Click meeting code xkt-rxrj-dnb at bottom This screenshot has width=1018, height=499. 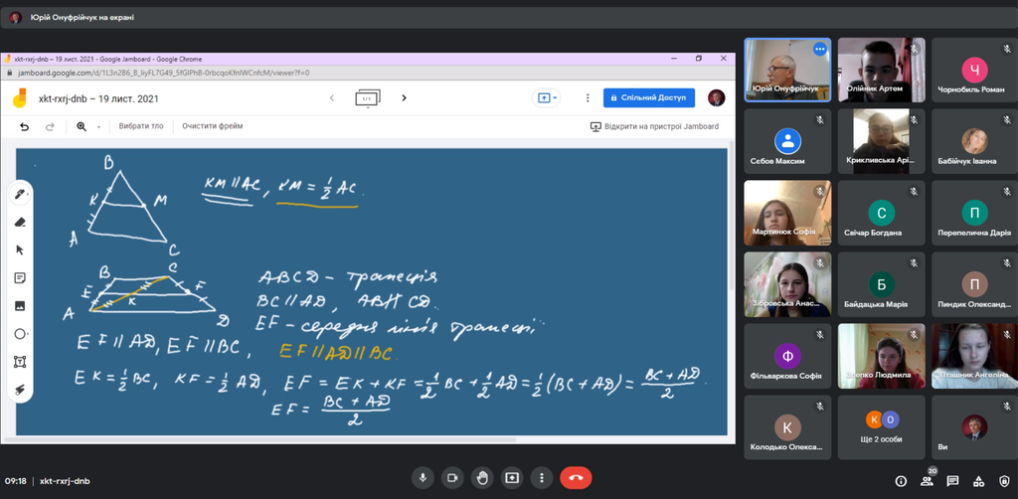(x=65, y=481)
